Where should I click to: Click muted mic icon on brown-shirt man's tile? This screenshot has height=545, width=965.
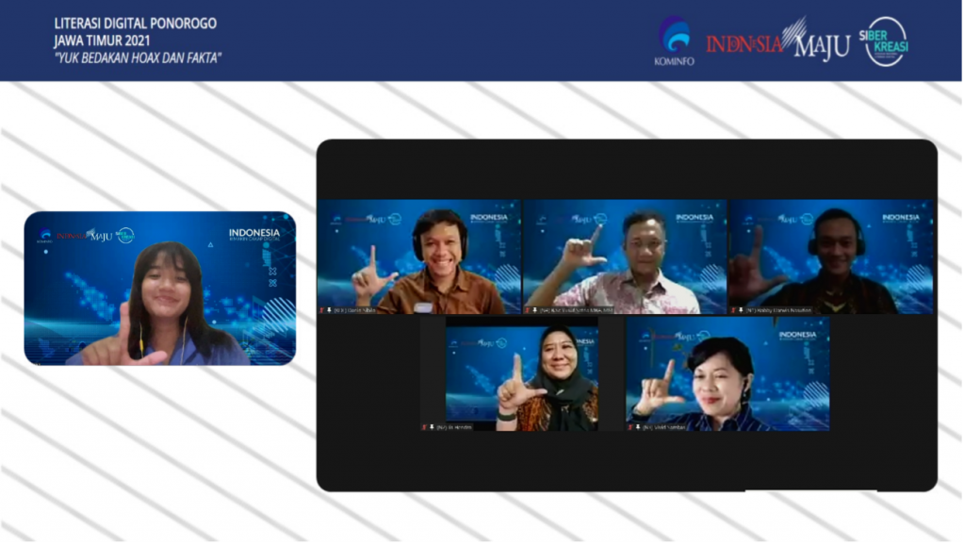coord(322,309)
